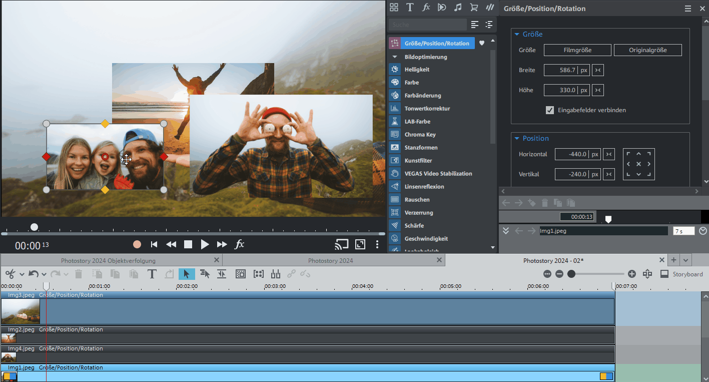Open the audio music note tab icon
The image size is (709, 382).
(x=457, y=8)
